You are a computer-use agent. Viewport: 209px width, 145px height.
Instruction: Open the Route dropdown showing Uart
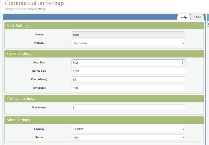point(128,138)
